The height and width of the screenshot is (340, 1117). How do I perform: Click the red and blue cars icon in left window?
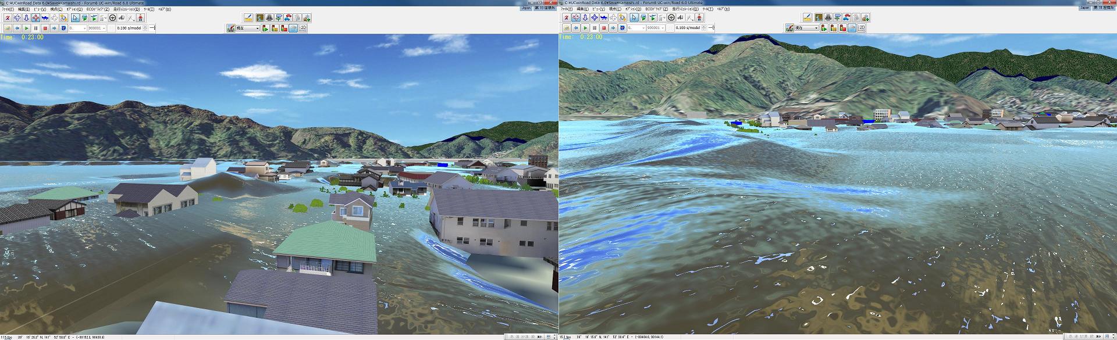[288, 17]
